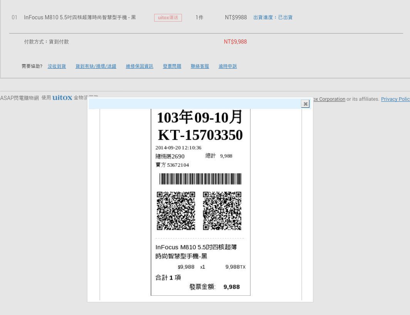This screenshot has height=315, width=410.
Task: Click seller ID 賣方 53672104
Action: [172, 165]
